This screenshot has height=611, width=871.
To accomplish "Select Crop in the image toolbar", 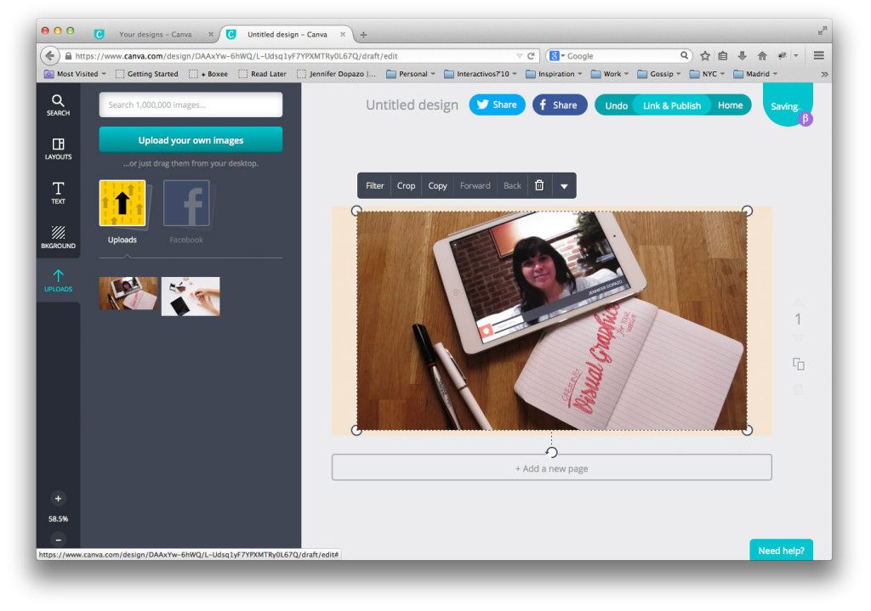I will click(x=407, y=185).
